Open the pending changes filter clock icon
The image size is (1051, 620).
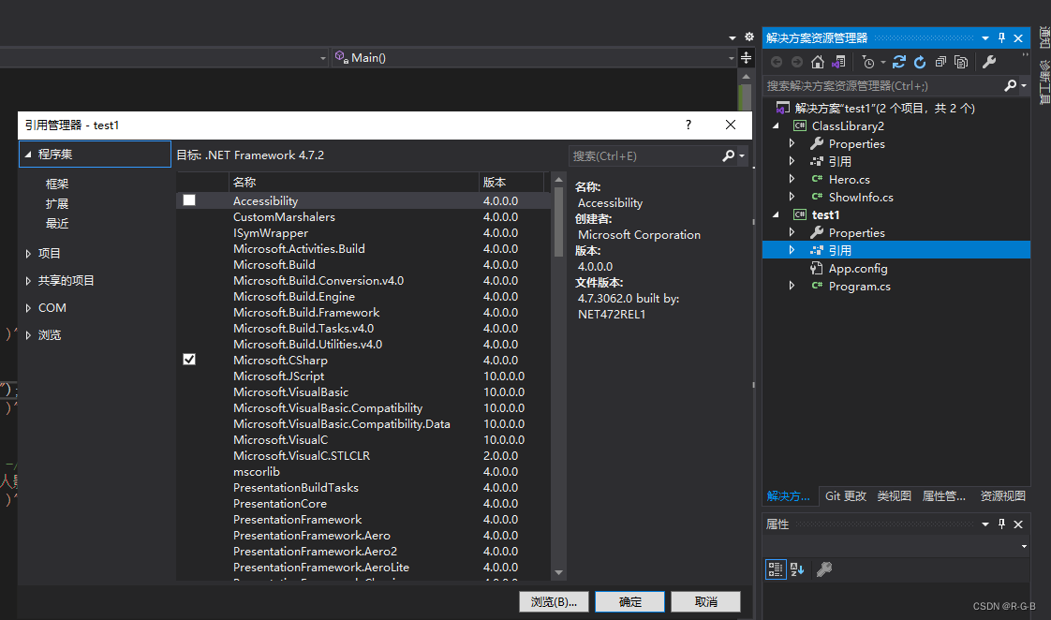868,63
